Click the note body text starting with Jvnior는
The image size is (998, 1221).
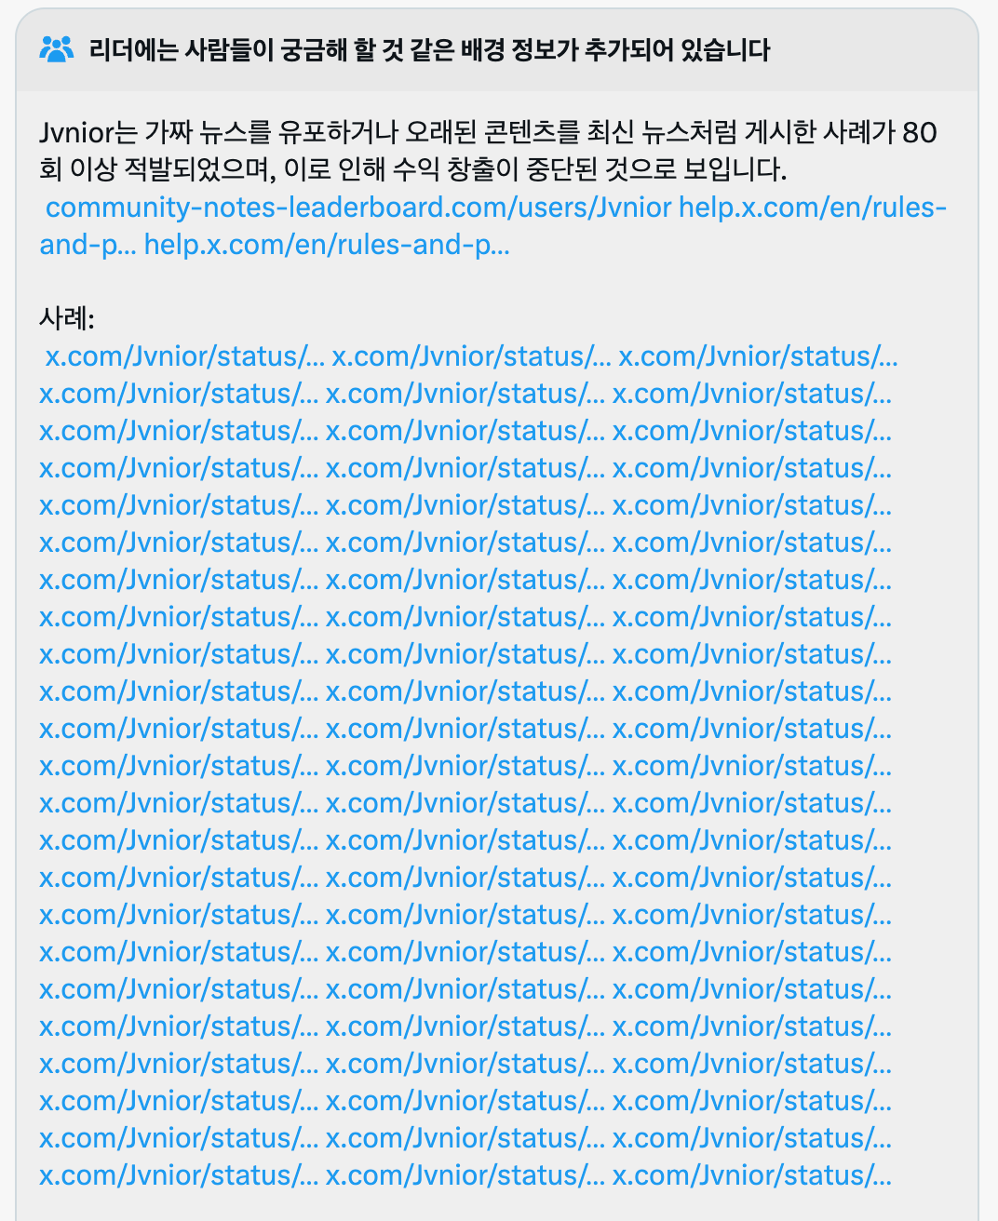point(489,151)
